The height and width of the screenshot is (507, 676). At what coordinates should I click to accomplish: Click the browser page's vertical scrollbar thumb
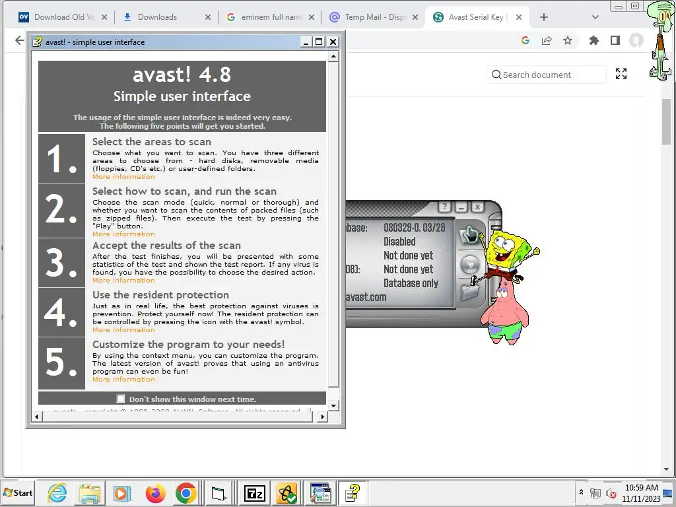(x=667, y=121)
